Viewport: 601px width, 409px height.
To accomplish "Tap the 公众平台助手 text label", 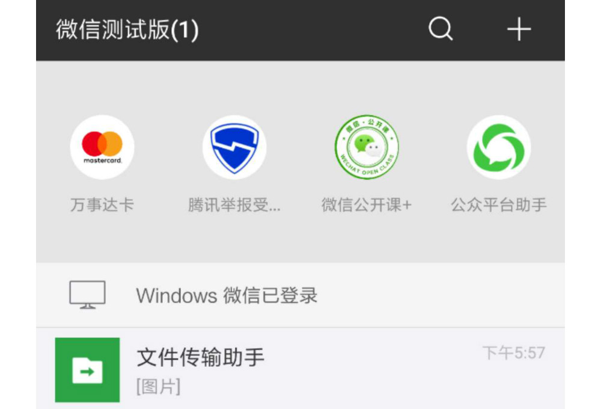I will pos(499,205).
